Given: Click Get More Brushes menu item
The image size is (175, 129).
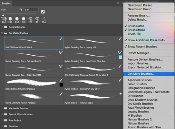Looking at the screenshot, I should [149, 74].
